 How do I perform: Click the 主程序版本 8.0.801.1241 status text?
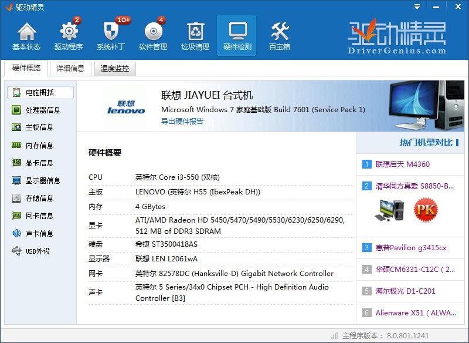click(386, 335)
